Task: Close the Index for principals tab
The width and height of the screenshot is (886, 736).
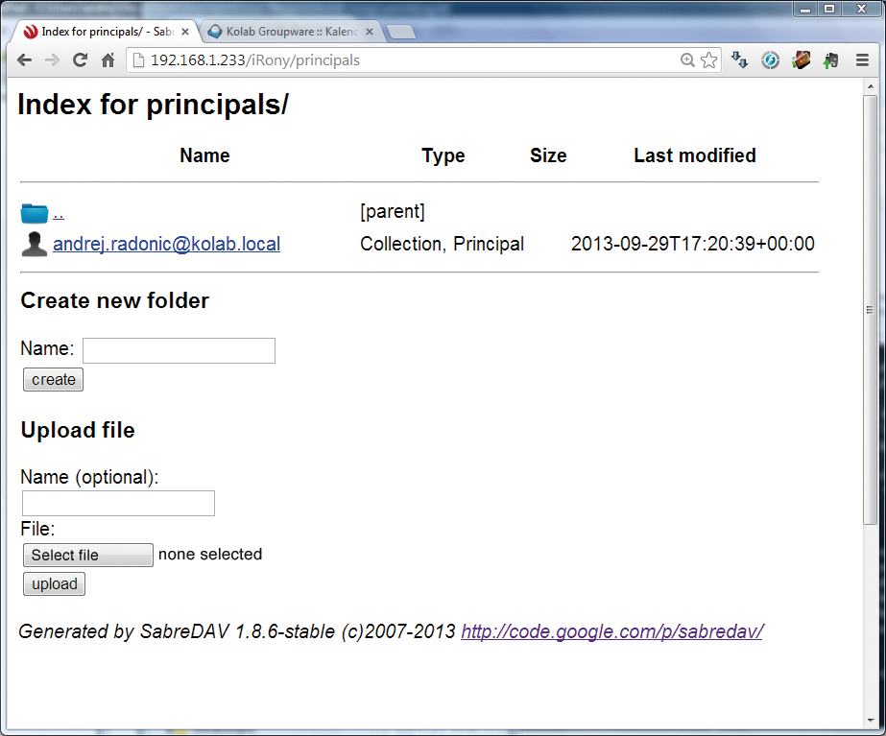Action: (x=185, y=32)
